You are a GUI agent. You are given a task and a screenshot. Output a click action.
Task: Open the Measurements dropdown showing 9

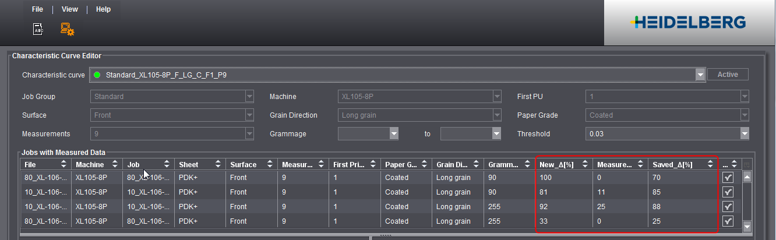coord(249,134)
